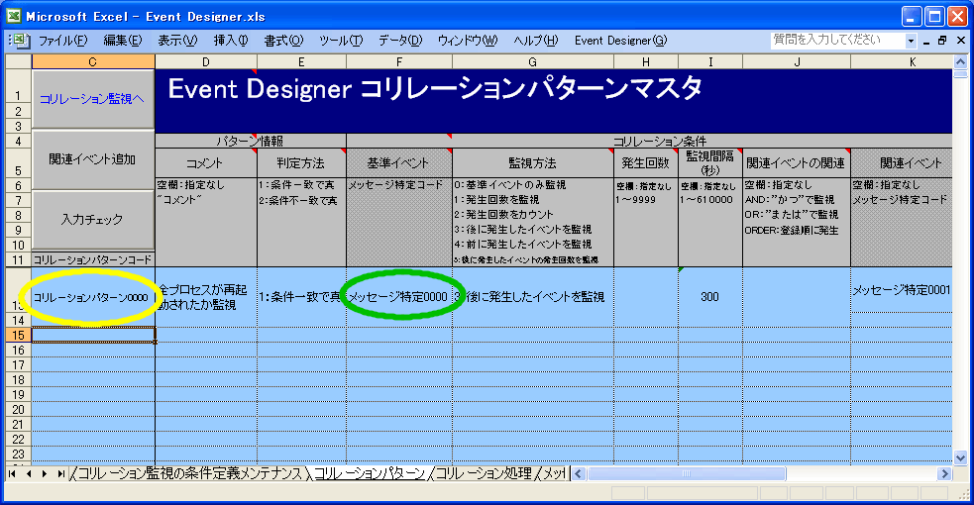Open the ツール(T) menu

(340, 41)
